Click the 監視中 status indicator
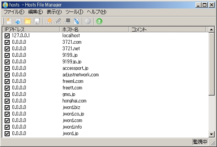This screenshot has width=217, height=147. pos(200,142)
